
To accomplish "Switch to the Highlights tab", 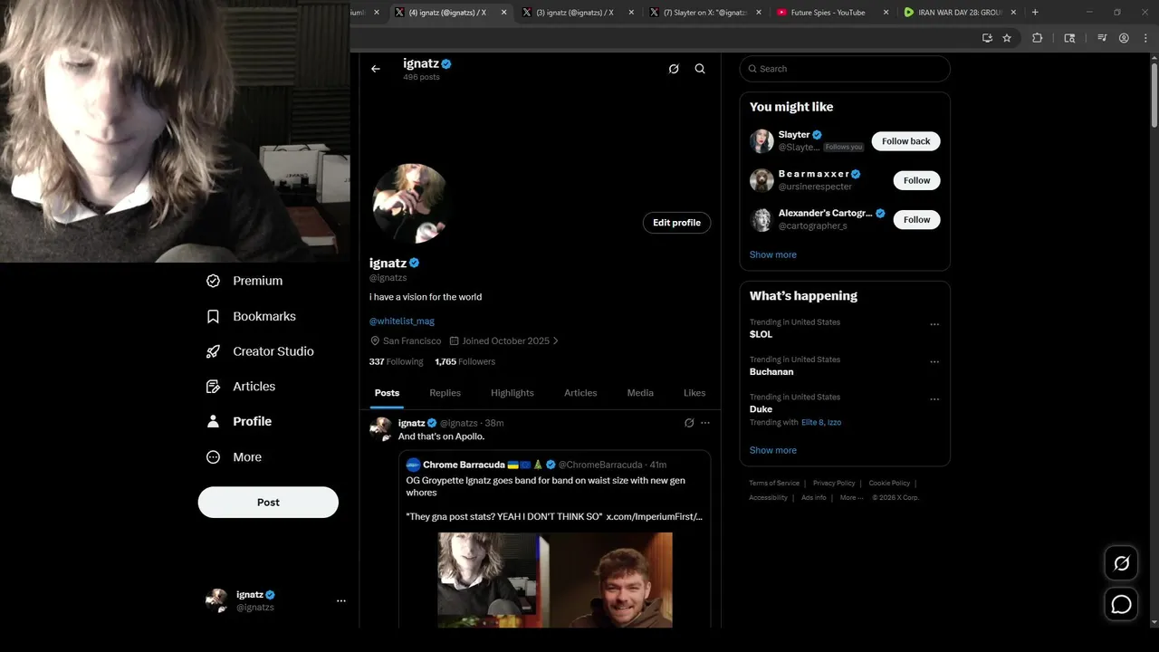I will pos(512,393).
